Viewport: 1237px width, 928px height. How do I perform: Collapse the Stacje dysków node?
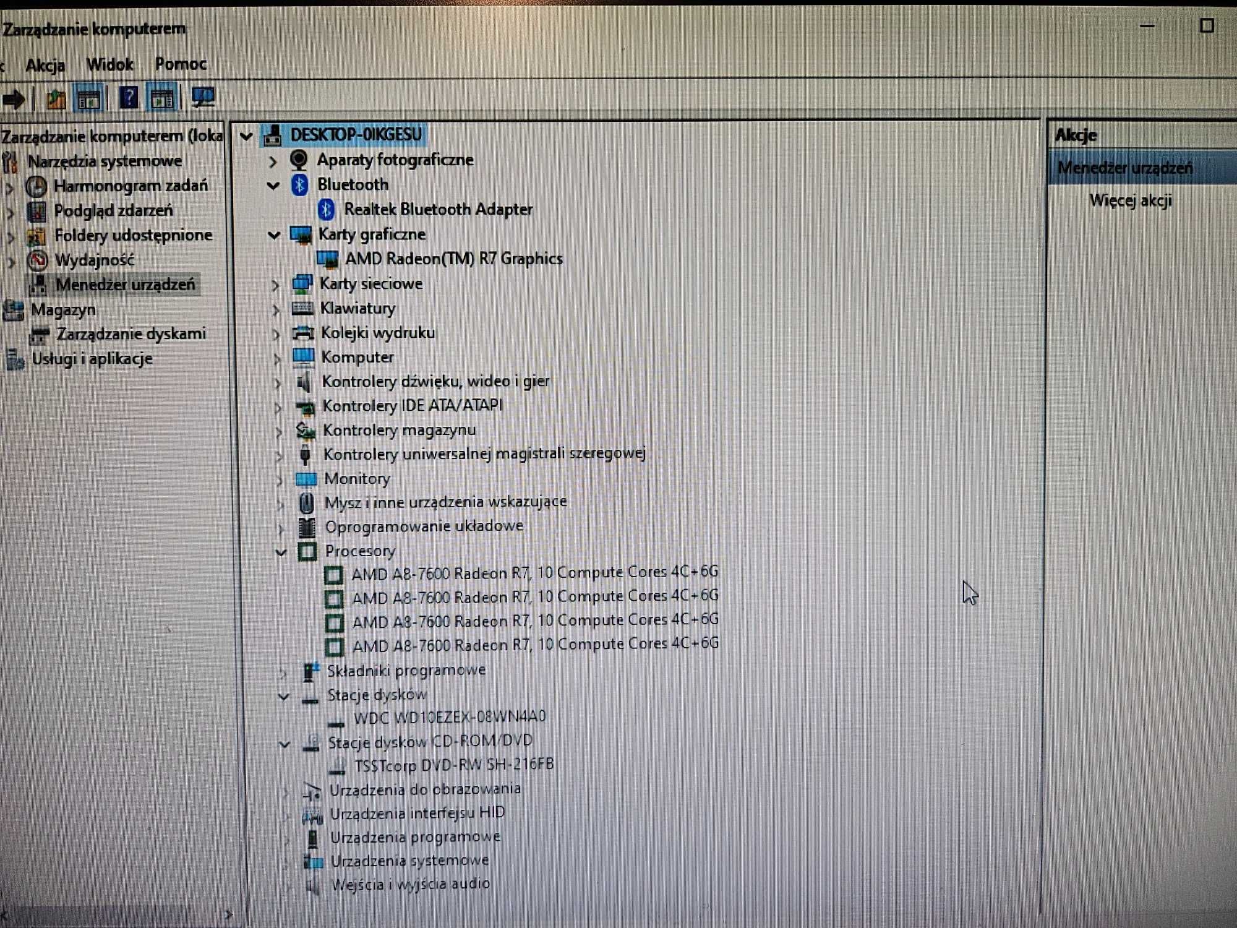283,697
